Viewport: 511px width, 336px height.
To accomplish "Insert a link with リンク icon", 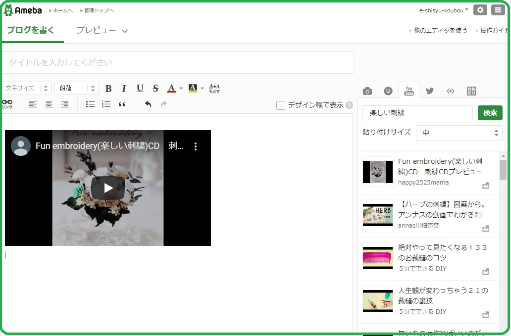I will click(7, 104).
